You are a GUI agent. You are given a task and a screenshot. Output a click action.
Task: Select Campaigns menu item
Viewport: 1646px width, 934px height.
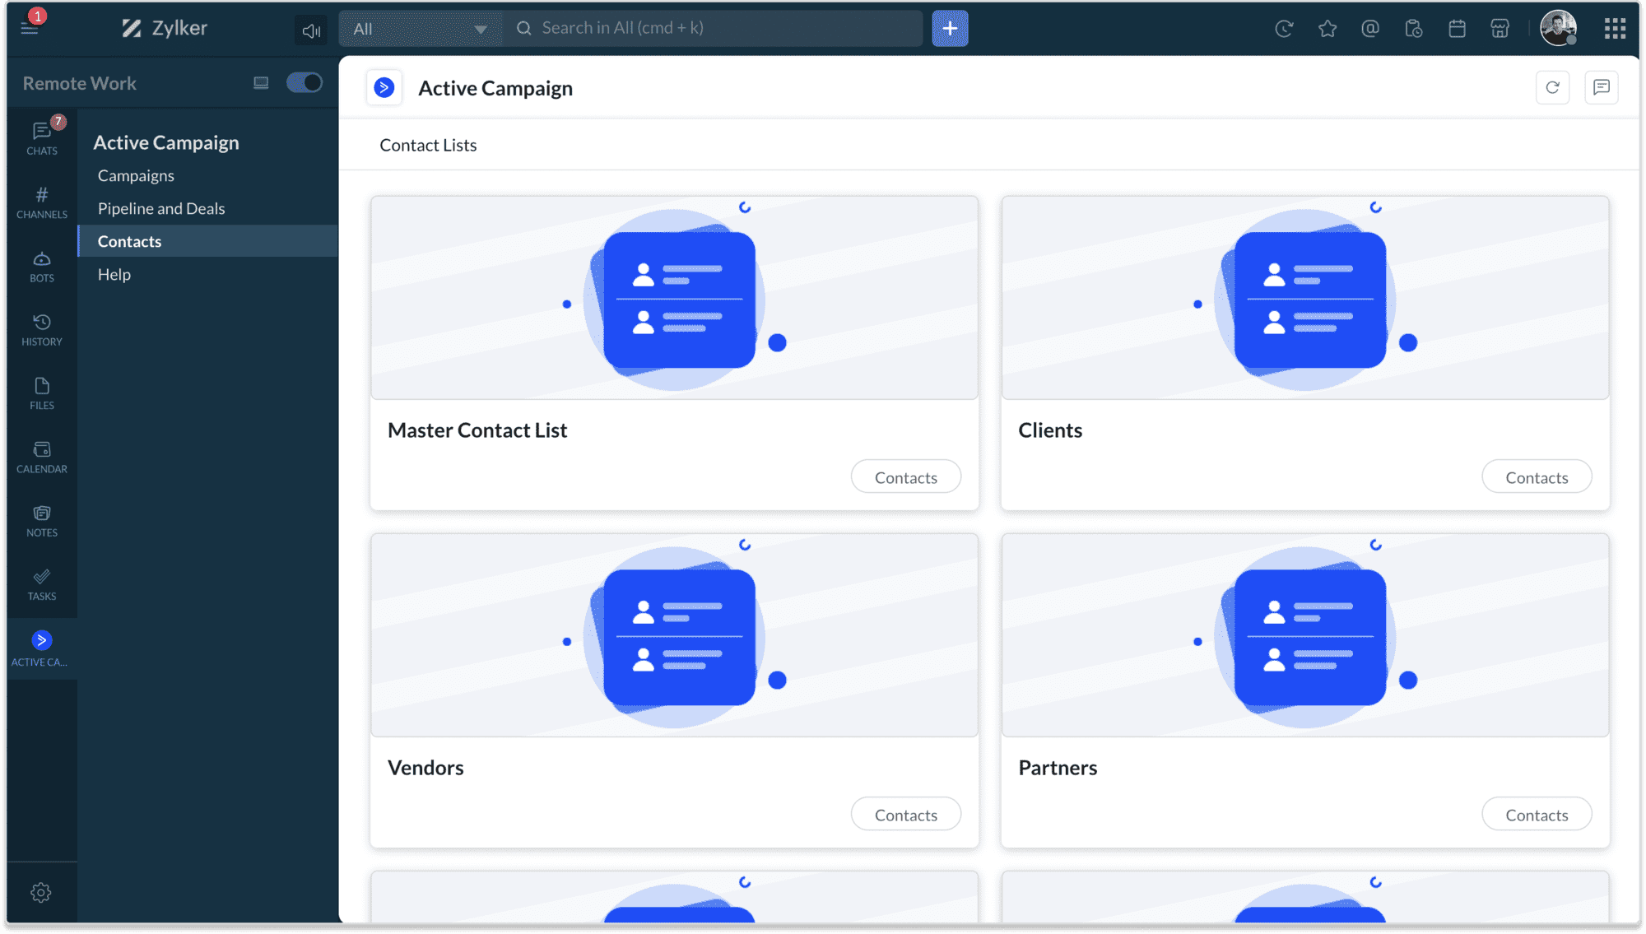point(136,176)
